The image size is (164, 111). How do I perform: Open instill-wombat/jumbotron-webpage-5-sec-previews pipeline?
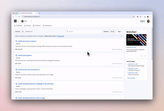tap(36, 84)
